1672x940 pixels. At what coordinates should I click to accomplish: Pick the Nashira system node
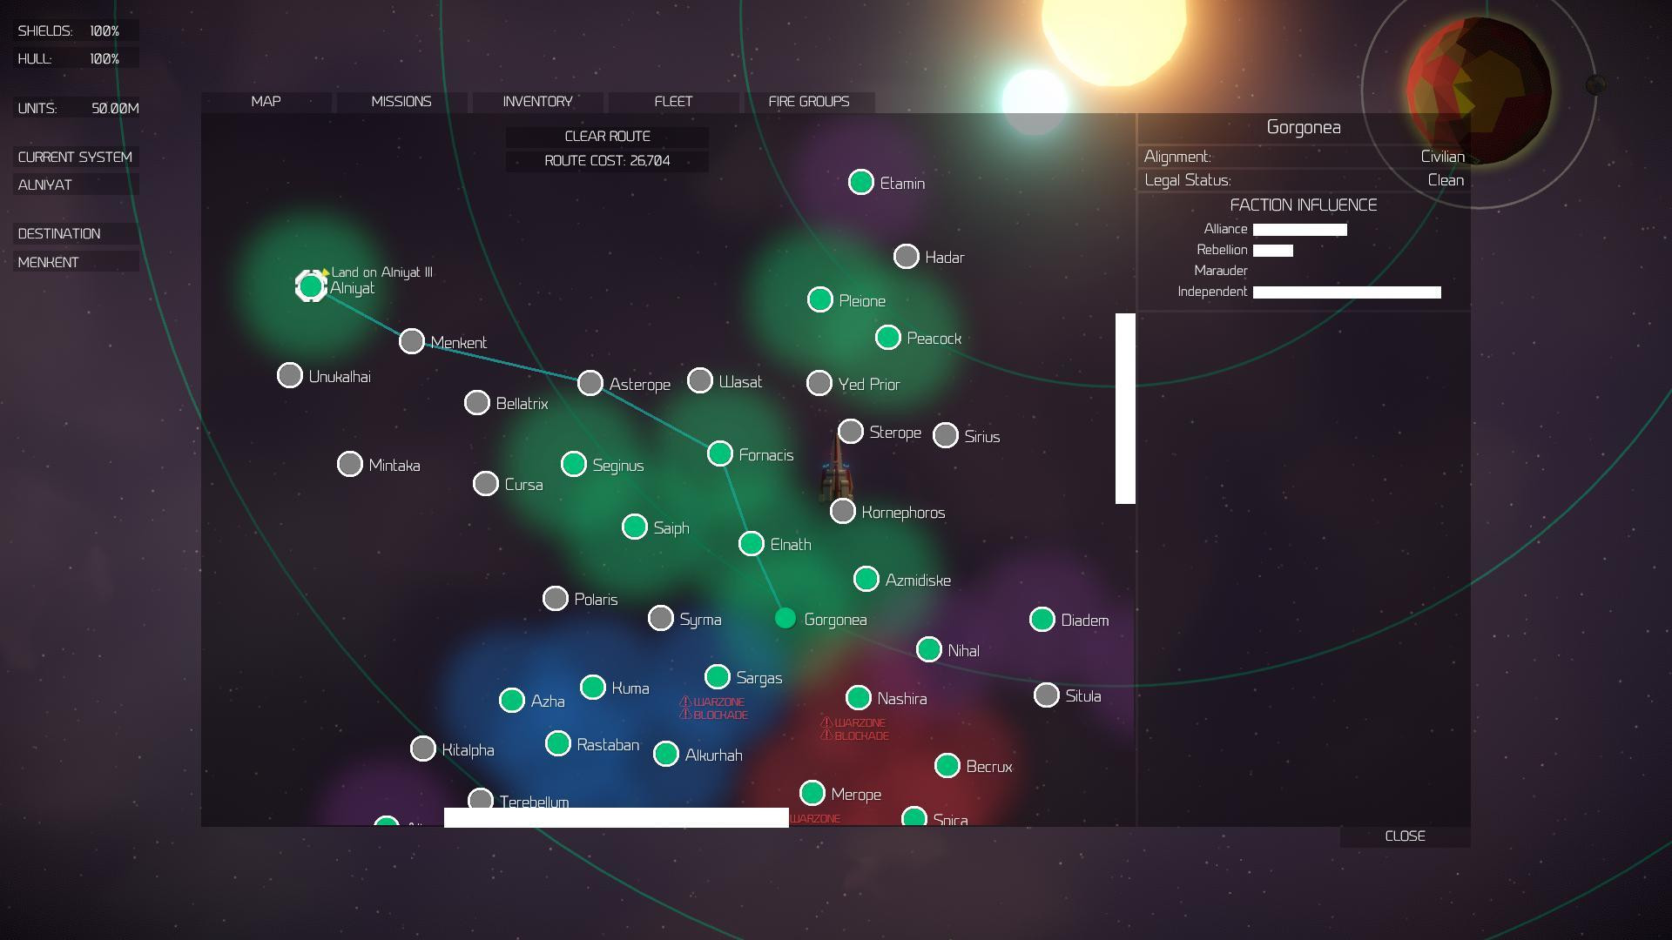(858, 697)
